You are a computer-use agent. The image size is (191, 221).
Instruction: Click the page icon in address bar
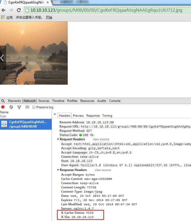[x=27, y=10]
